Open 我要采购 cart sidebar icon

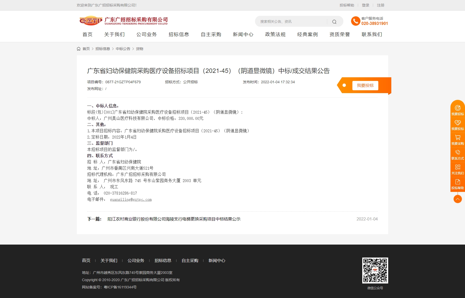(457, 140)
